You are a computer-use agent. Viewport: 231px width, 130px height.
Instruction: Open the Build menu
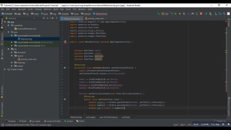click(x=56, y=9)
